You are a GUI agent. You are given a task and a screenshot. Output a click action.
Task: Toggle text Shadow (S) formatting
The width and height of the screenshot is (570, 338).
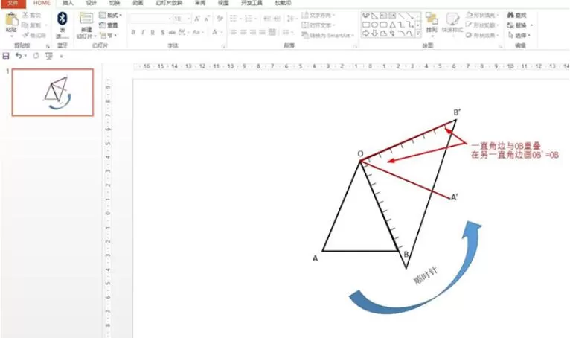coord(162,32)
